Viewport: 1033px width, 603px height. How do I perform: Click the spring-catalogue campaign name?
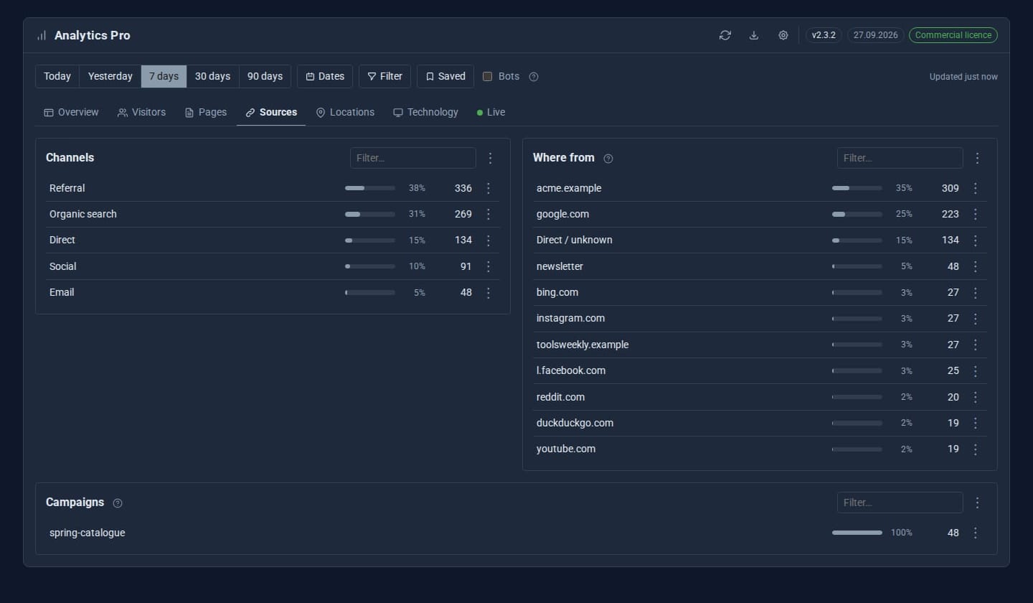point(88,533)
